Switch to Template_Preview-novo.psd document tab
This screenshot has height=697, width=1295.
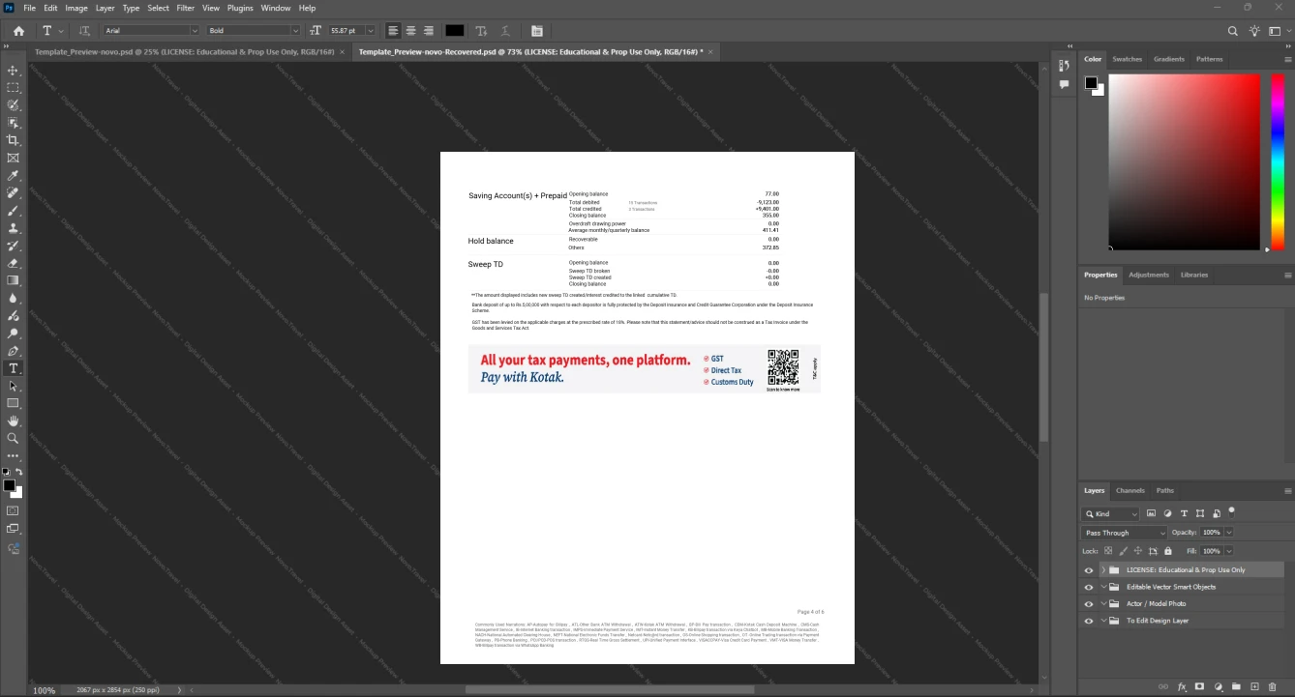click(184, 51)
